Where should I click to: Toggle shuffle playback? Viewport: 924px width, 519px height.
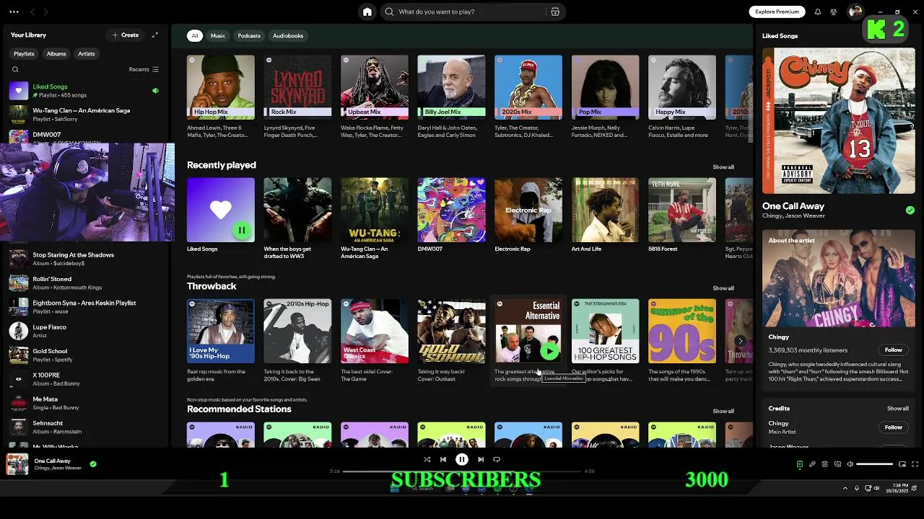[427, 459]
